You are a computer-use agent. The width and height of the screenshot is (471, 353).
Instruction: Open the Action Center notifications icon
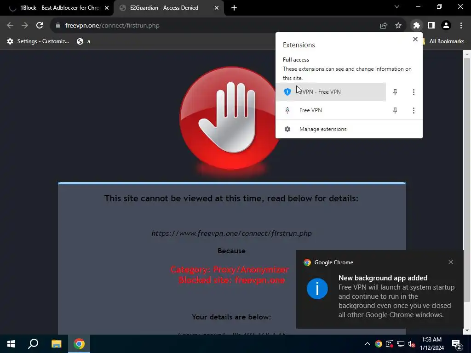pyautogui.click(x=456, y=344)
